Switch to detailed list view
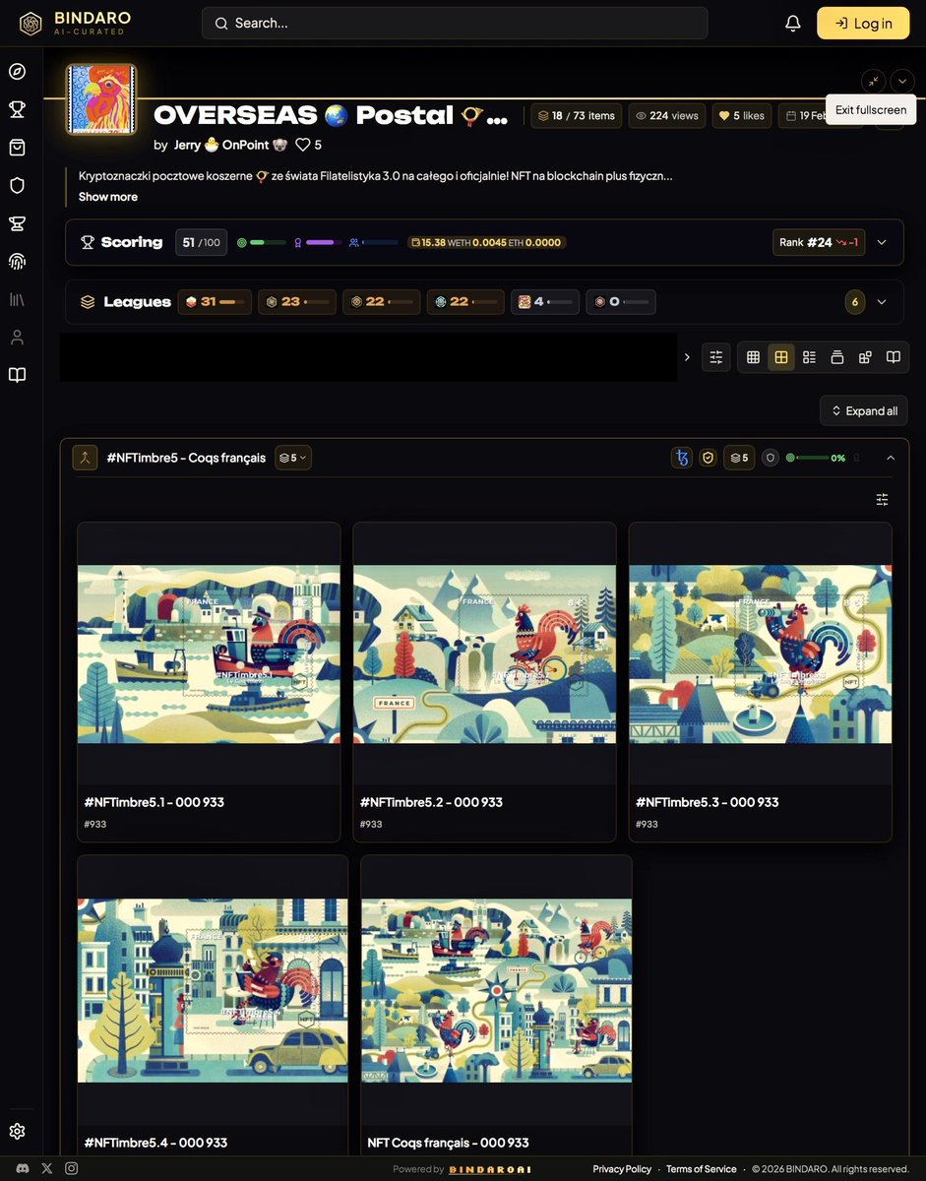Image resolution: width=926 pixels, height=1181 pixels. [x=809, y=357]
